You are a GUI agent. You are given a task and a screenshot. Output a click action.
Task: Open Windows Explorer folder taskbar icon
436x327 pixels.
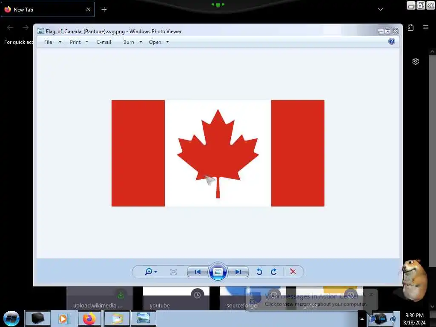(117, 318)
